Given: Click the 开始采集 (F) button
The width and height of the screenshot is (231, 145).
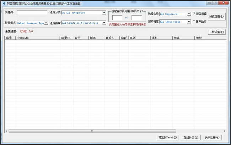Looking at the screenshot, I should click(x=216, y=32).
